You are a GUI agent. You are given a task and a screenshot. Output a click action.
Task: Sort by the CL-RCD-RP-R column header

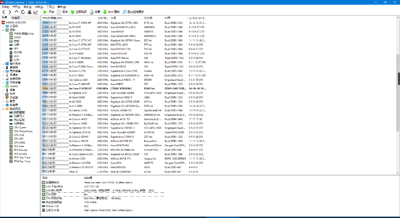[197, 18]
